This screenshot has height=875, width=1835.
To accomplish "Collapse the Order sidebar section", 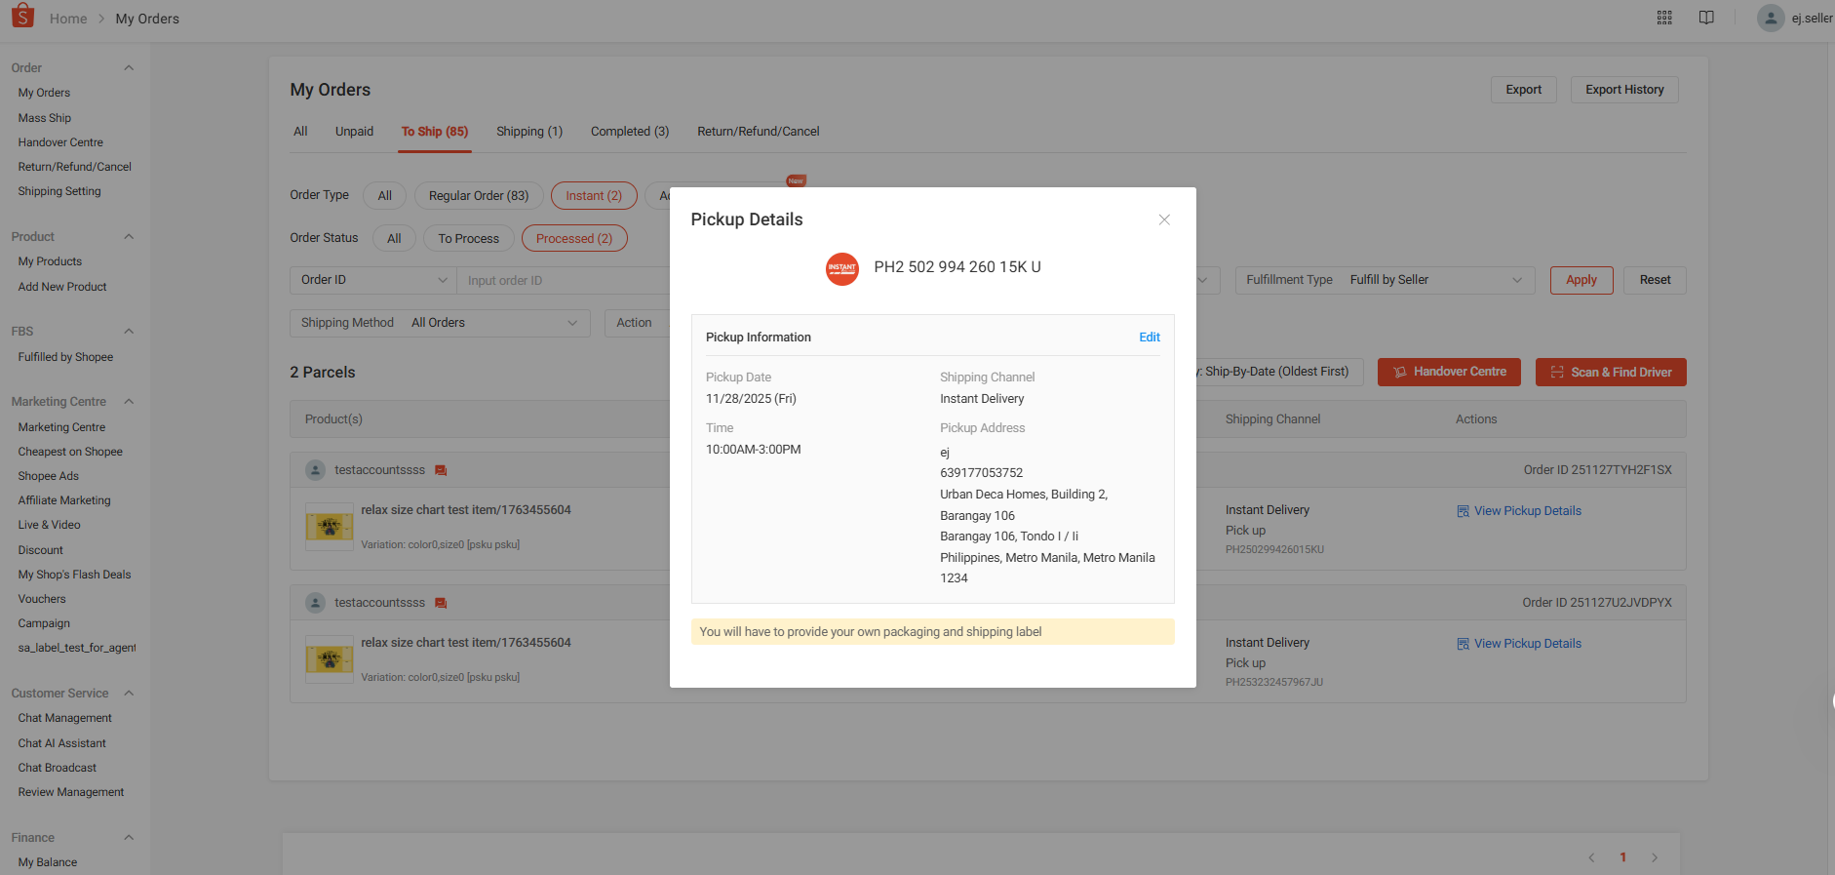I will click(x=129, y=67).
